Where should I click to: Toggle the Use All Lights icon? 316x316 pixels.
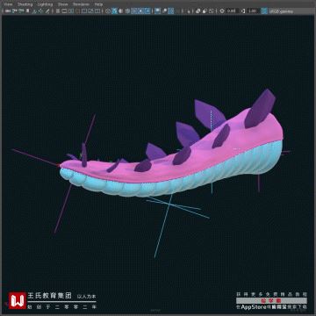141,11
